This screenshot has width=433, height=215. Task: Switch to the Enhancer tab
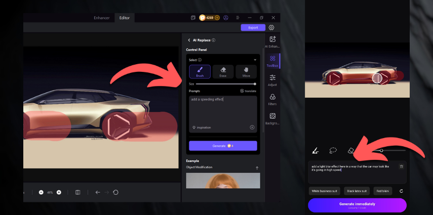pos(101,18)
